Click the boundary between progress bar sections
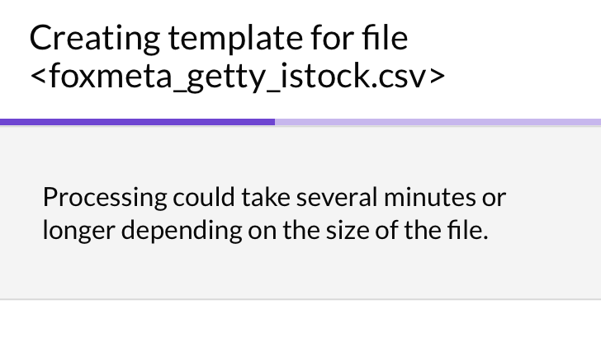Image resolution: width=601 pixels, height=356 pixels. point(275,122)
